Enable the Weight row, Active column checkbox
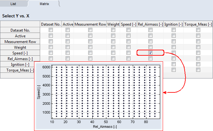 tap(67, 47)
